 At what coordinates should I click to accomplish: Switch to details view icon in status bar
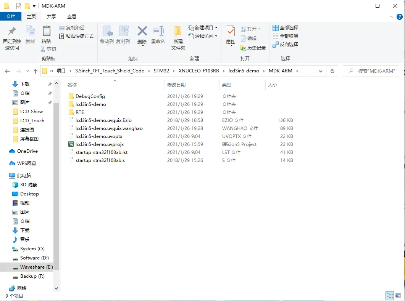click(390, 296)
